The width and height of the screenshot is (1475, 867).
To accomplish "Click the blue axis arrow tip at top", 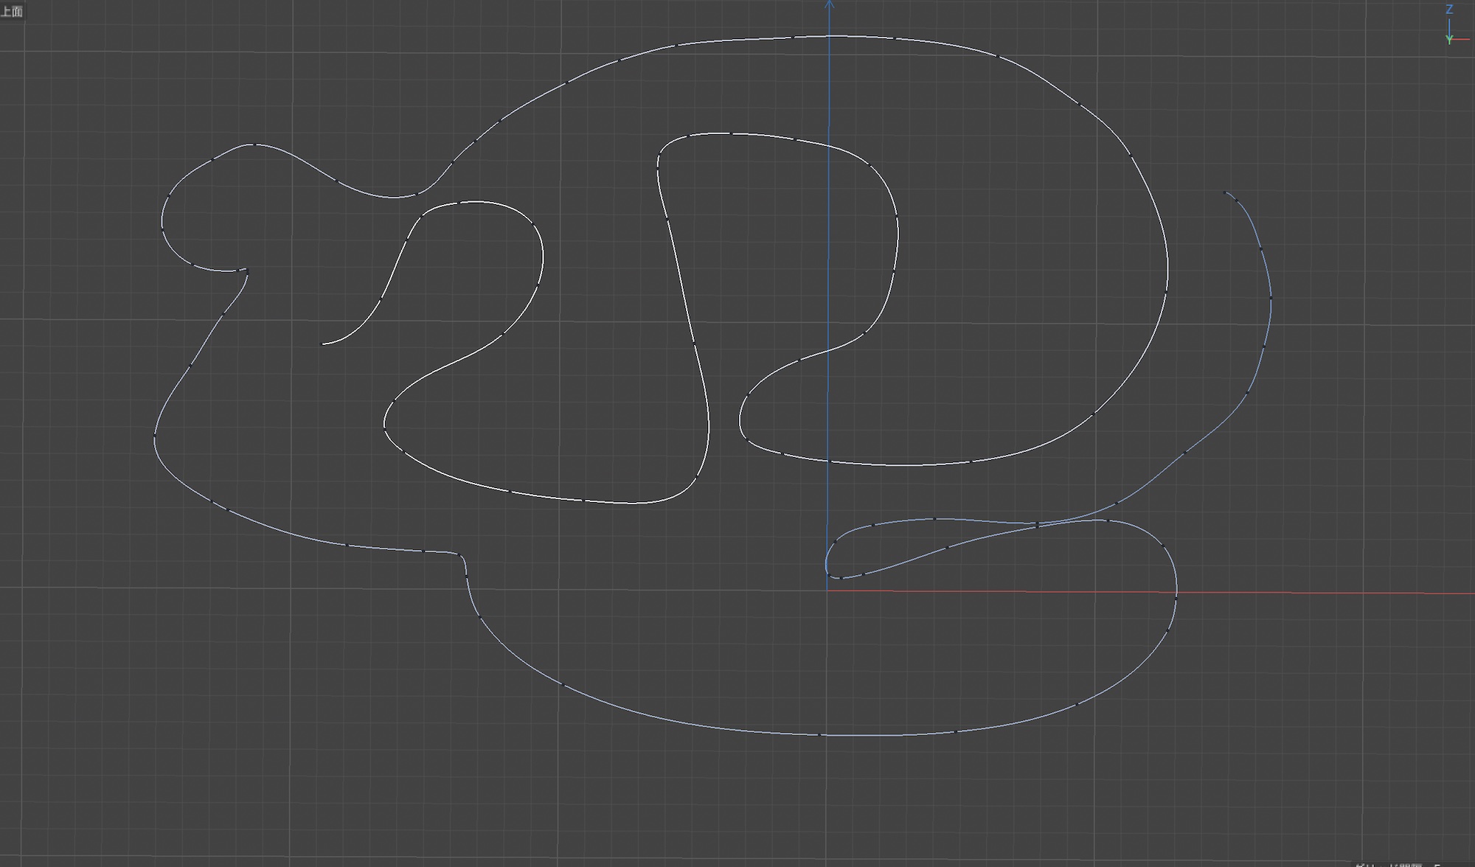I will (830, 4).
